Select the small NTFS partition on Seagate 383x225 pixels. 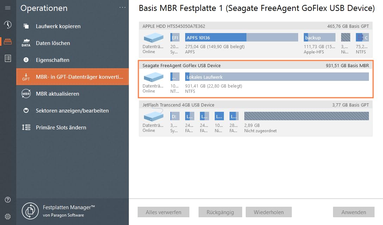click(x=175, y=77)
